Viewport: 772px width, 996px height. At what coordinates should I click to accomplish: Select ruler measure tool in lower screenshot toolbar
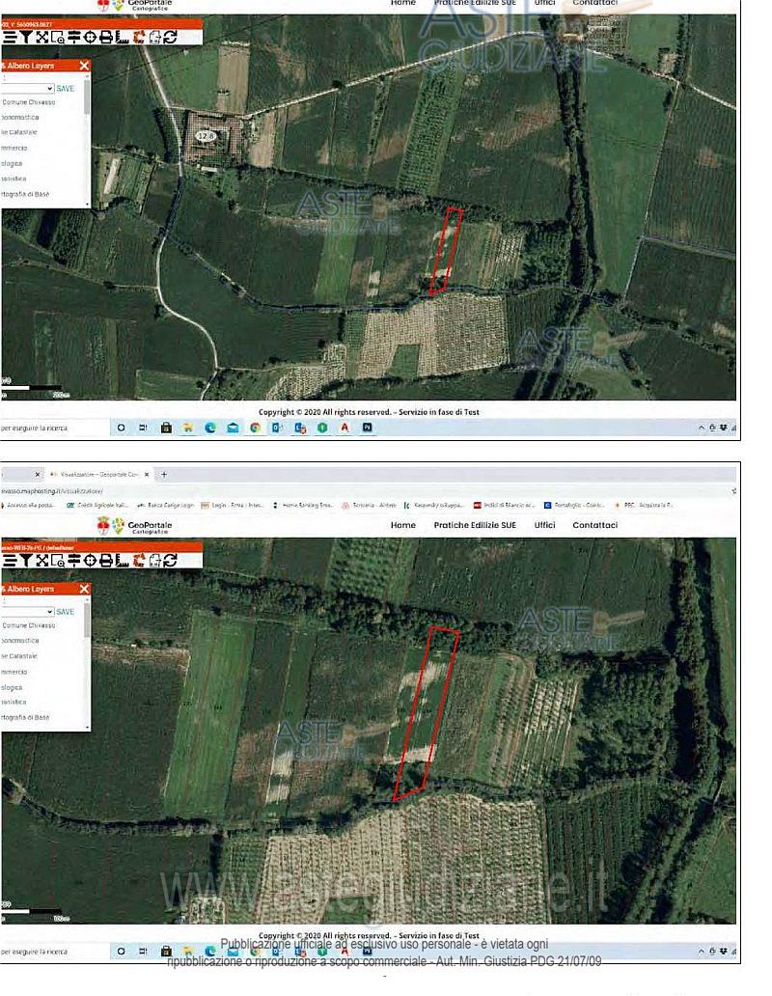(x=122, y=560)
